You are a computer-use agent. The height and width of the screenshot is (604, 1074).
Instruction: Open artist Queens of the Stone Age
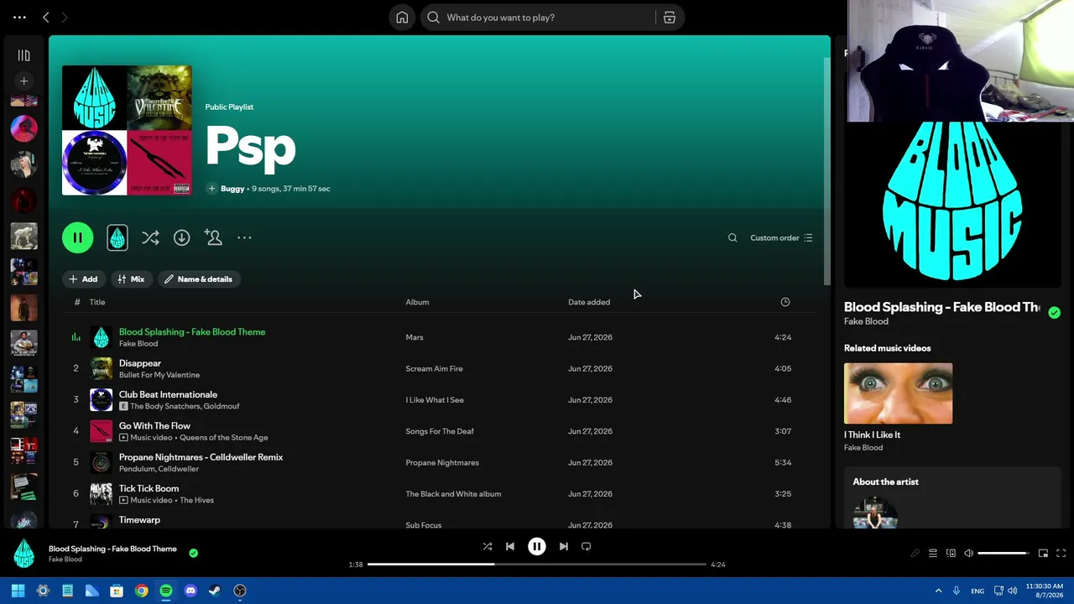tap(224, 438)
